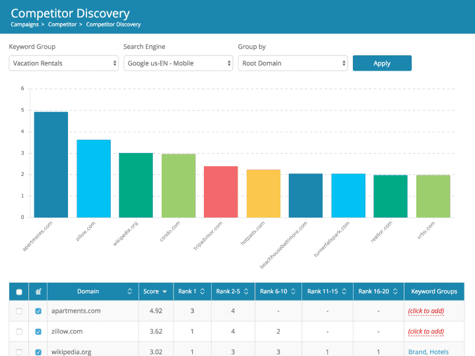Sort by Score using the down arrow

click(x=165, y=291)
